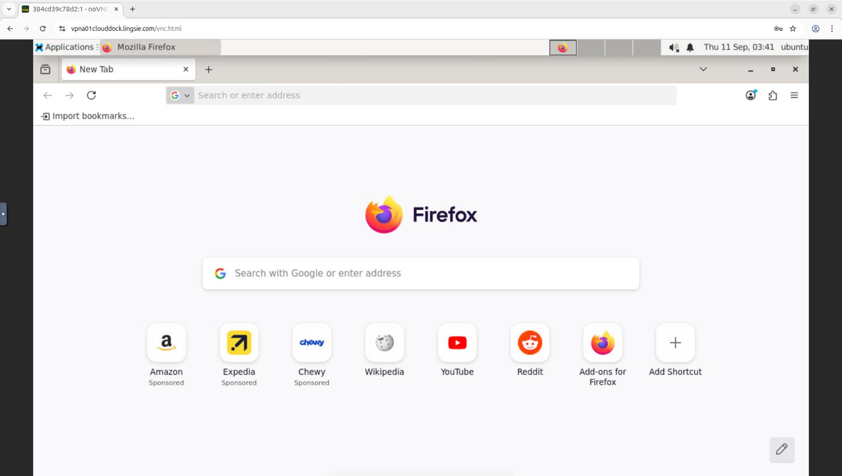Image resolution: width=842 pixels, height=476 pixels.
Task: Open the Applications menu
Action: click(65, 47)
